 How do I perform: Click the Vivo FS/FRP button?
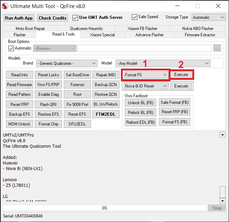[x=48, y=85]
